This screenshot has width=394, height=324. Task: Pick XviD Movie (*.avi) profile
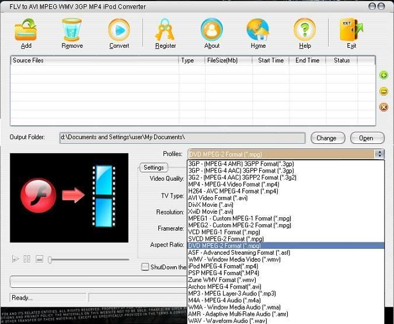click(285, 212)
